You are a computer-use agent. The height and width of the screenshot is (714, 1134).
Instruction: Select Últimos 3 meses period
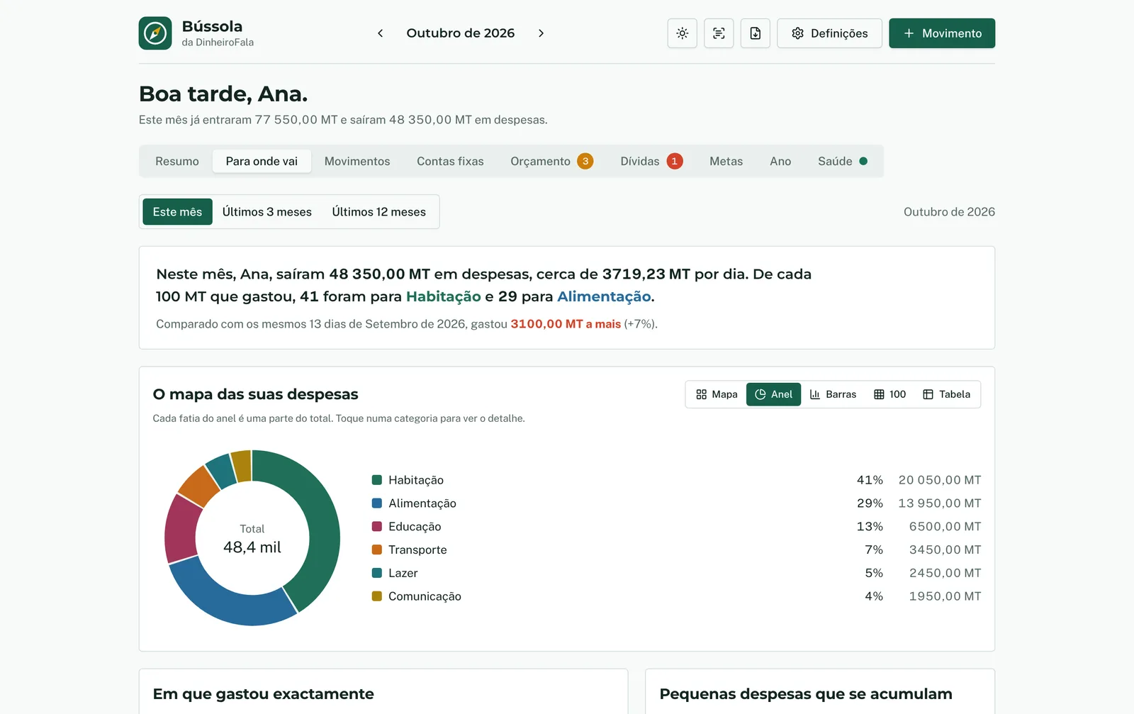267,212
